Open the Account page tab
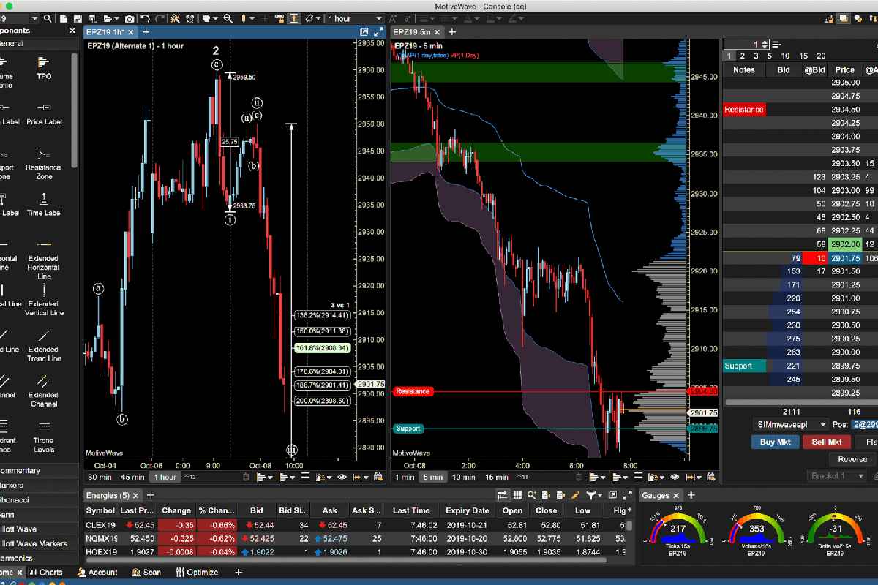Image resolution: width=878 pixels, height=585 pixels. click(97, 573)
